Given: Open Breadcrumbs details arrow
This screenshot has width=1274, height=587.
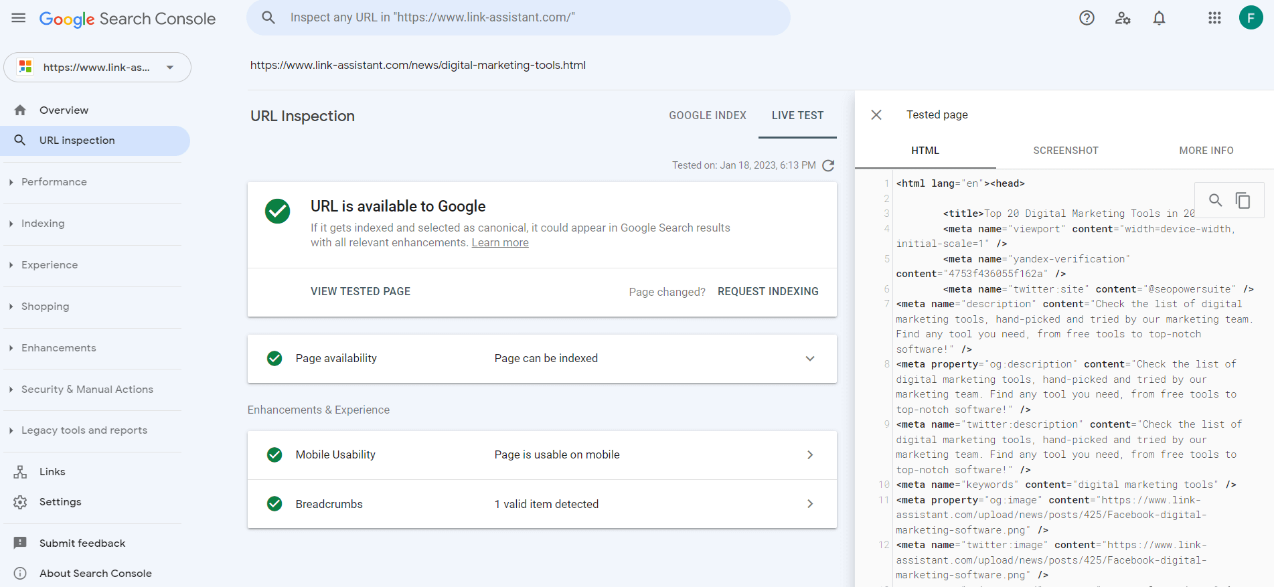Looking at the screenshot, I should 810,504.
